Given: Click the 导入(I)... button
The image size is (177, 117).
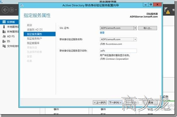Looking at the screenshot, I should [147, 28].
